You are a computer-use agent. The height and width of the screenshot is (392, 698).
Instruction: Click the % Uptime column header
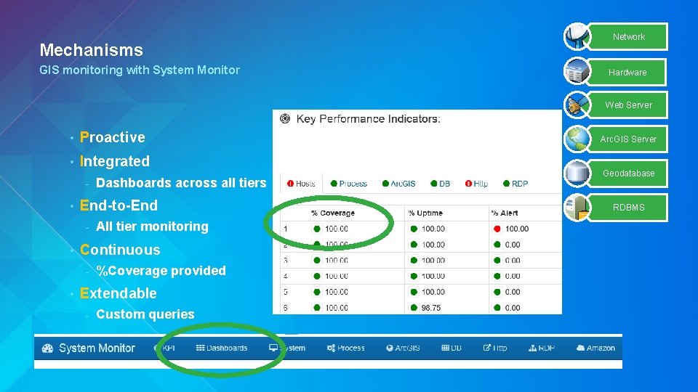click(x=425, y=213)
